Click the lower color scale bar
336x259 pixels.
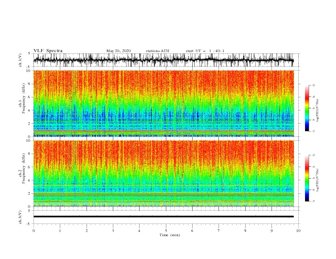[x=307, y=178]
